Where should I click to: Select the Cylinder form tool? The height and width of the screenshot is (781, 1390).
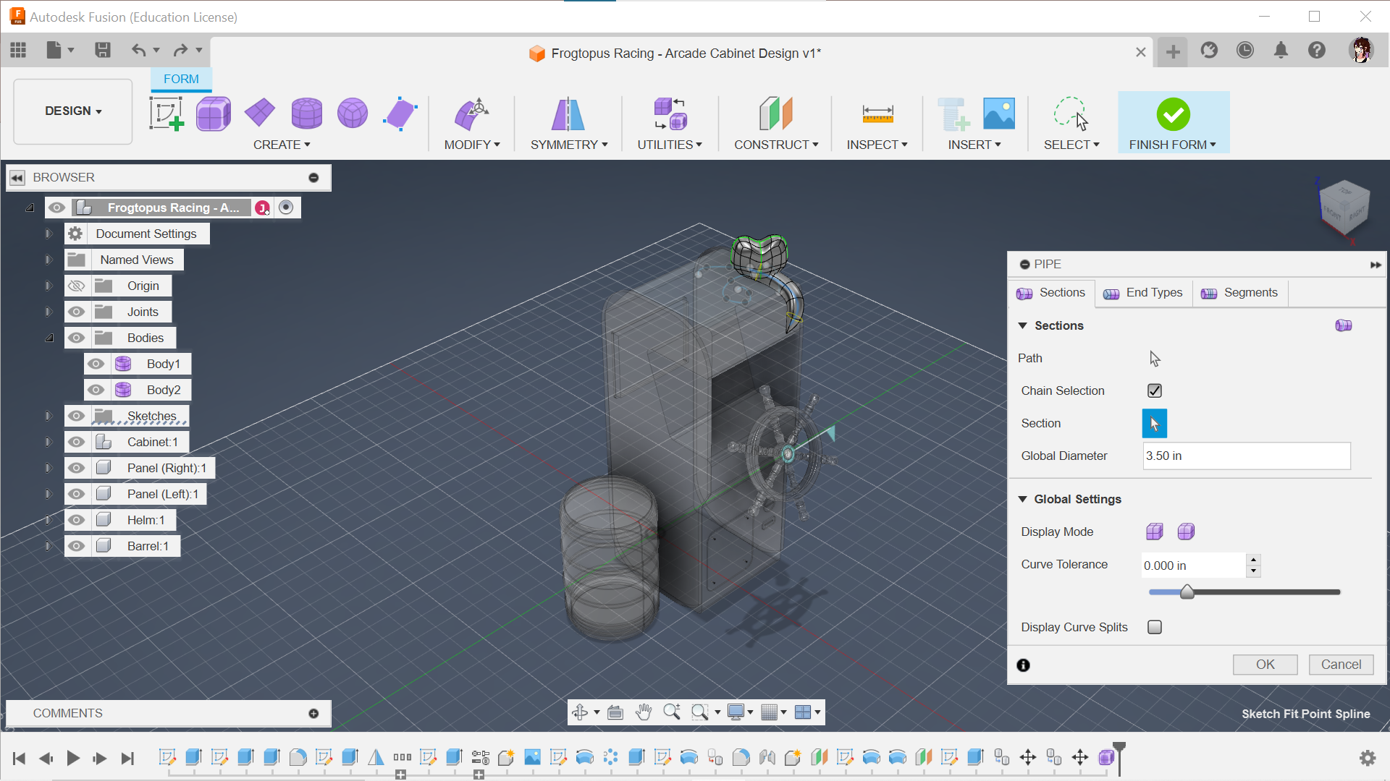tap(306, 114)
